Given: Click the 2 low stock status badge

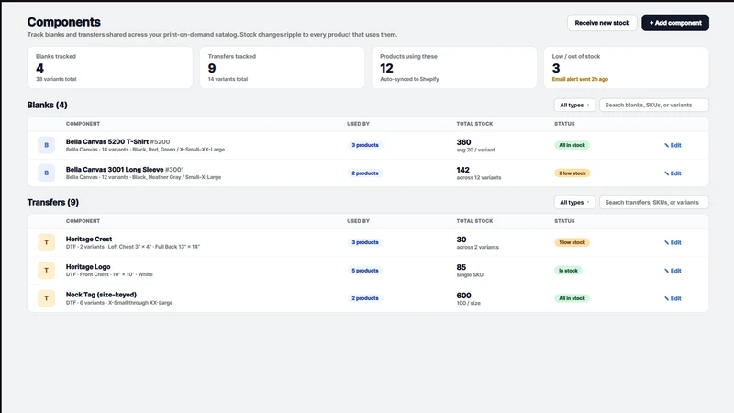Looking at the screenshot, I should (572, 173).
